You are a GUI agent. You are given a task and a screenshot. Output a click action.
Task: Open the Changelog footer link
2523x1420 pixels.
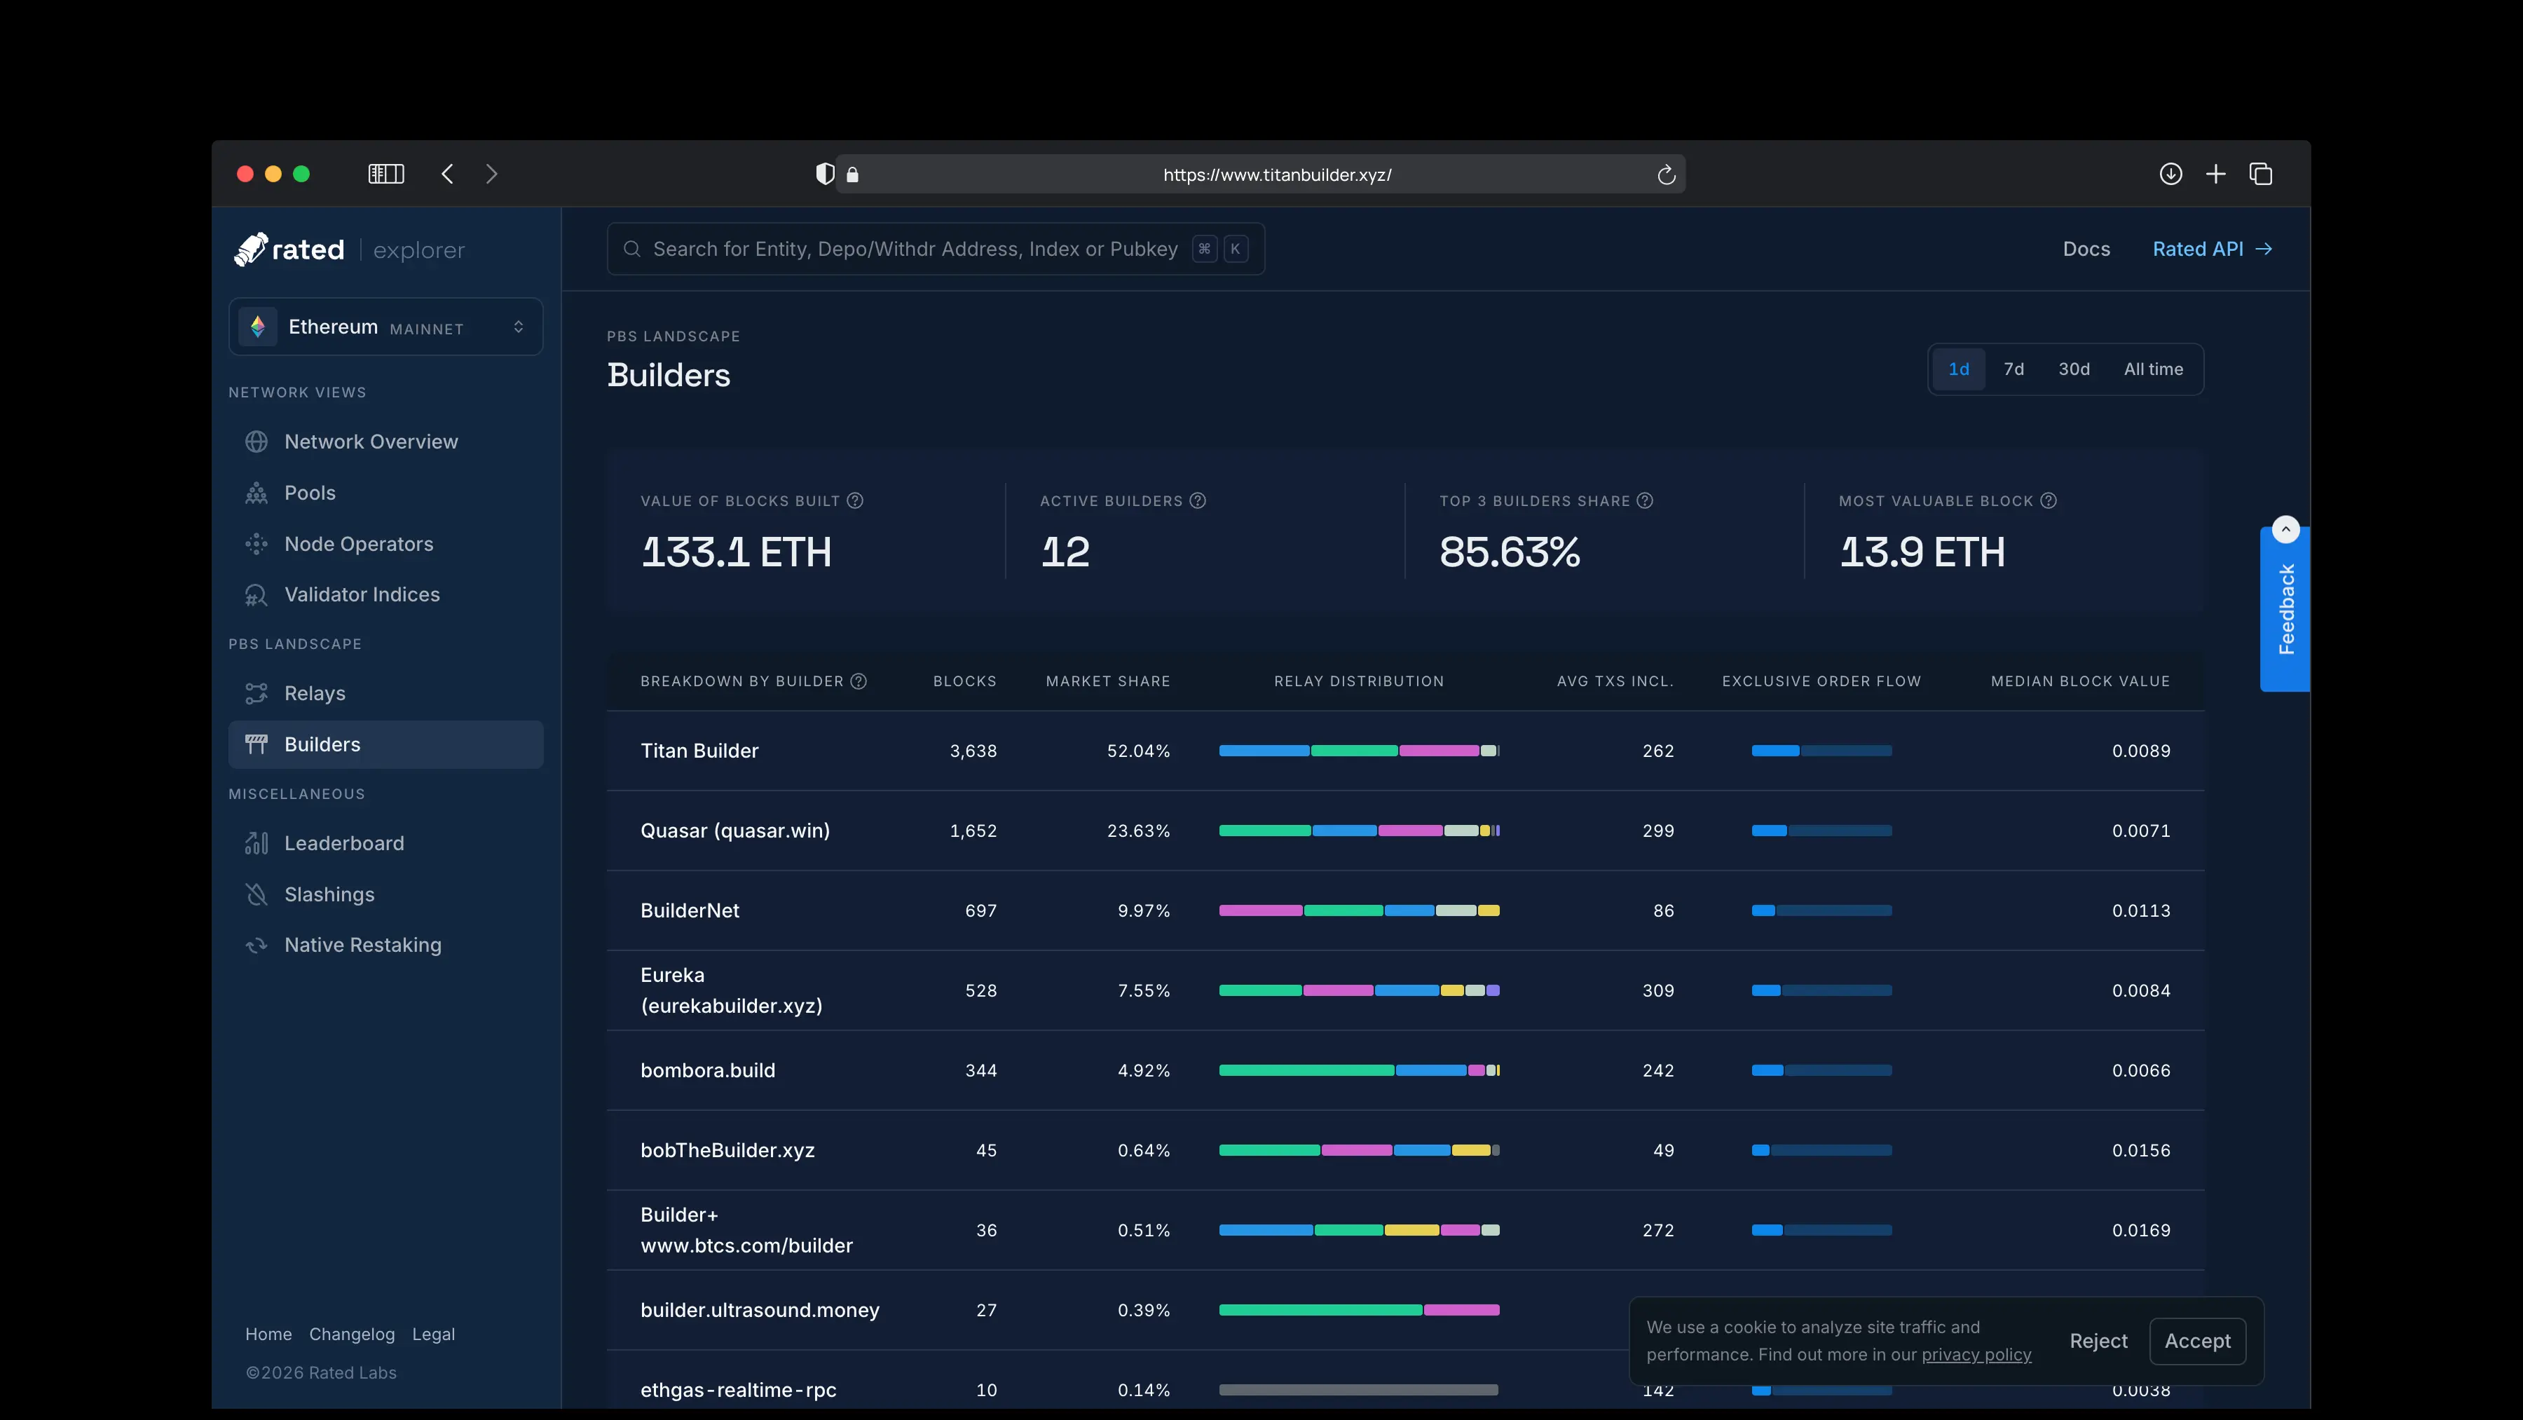click(x=352, y=1334)
